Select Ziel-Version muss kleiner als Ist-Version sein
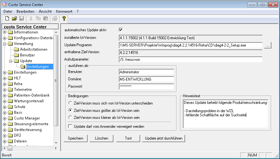280x159 pixels. pos(70,117)
